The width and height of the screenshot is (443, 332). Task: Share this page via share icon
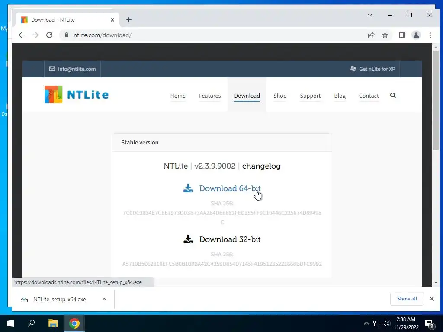[371, 35]
